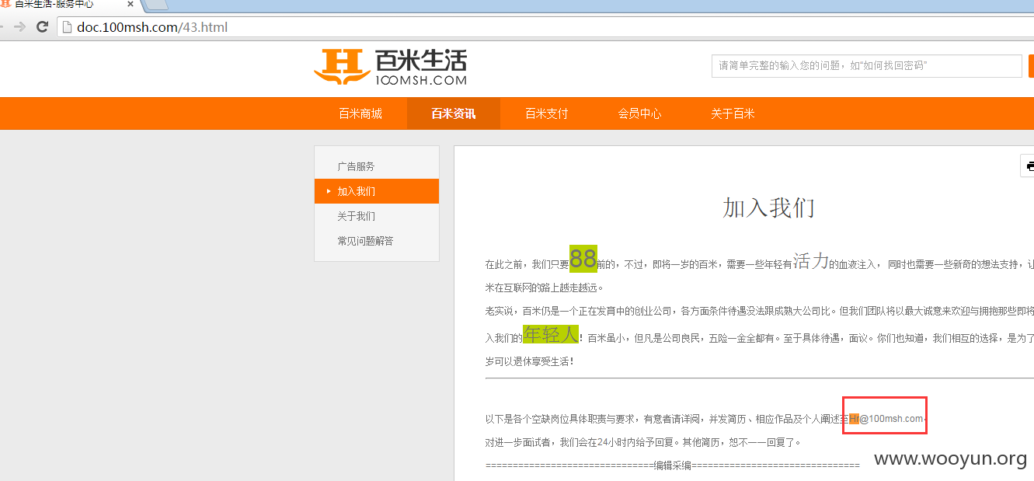This screenshot has height=481, width=1034.
Task: Click the print icon beside article
Action: pyautogui.click(x=1029, y=166)
